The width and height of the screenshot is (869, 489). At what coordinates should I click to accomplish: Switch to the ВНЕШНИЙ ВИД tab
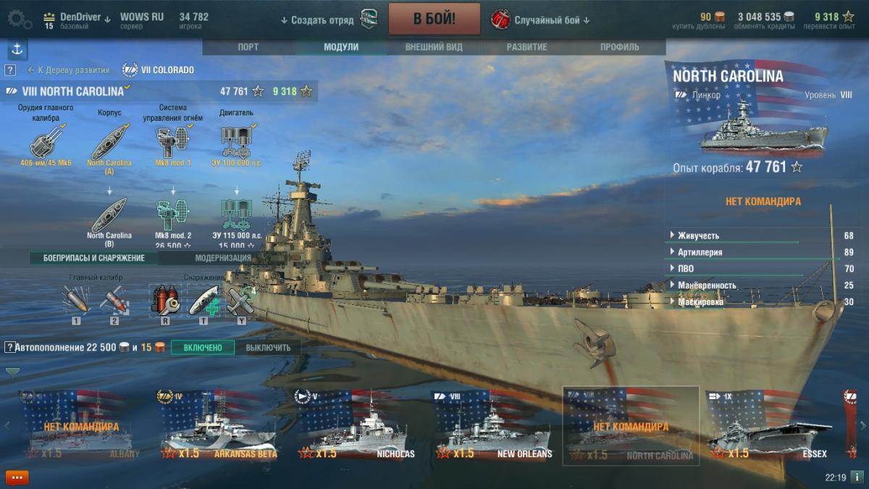pos(434,47)
